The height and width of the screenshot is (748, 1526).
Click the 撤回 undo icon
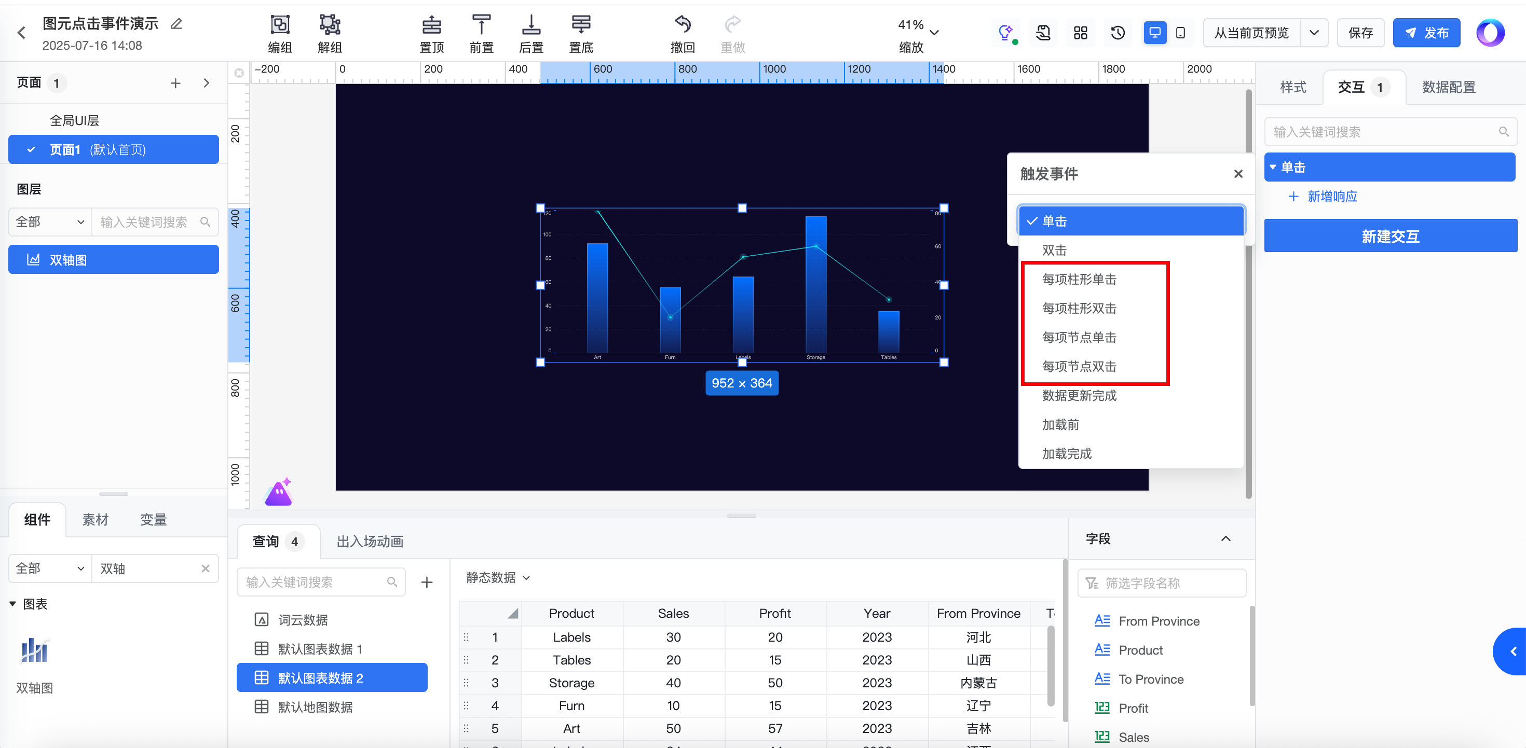683,25
